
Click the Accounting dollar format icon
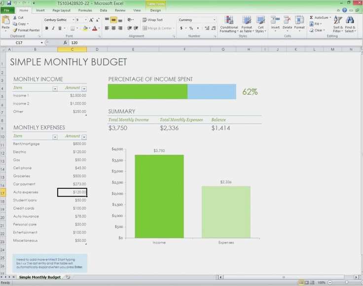tap(181, 28)
